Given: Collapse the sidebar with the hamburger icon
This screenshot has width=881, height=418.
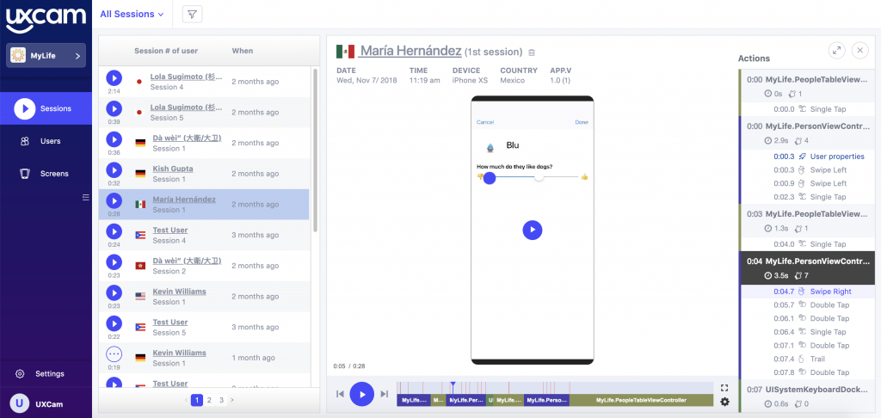Looking at the screenshot, I should (x=85, y=197).
